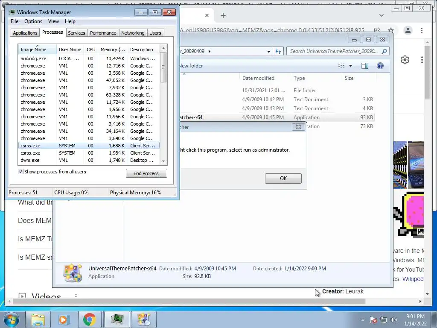The image size is (437, 328).
Task: Click process list scrollbar thumb
Action: 163,67
